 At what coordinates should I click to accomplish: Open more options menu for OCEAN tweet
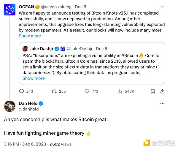[x=162, y=7]
